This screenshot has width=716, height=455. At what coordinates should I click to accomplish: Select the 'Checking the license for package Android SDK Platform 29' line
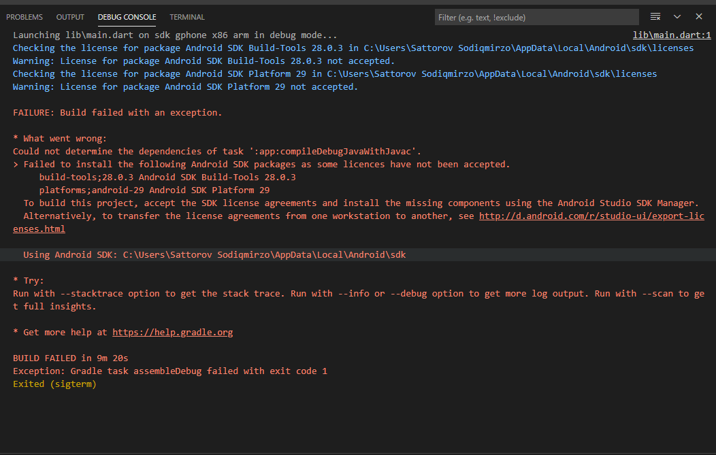point(335,74)
